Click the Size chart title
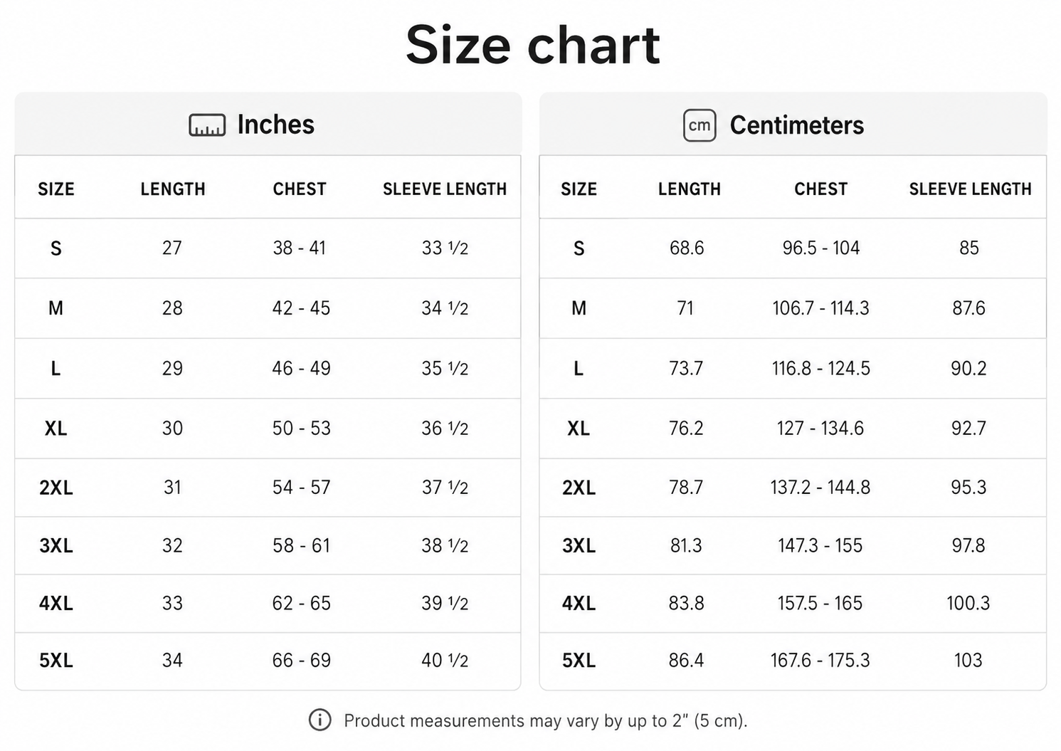This screenshot has height=751, width=1061. 533,45
